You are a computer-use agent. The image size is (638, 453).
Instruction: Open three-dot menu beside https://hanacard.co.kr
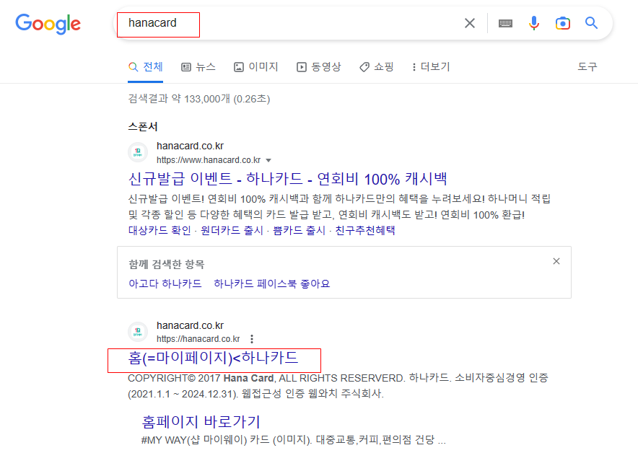(252, 339)
